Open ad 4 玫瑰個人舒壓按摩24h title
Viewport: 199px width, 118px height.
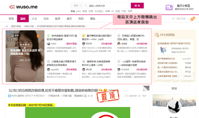tap(131, 38)
